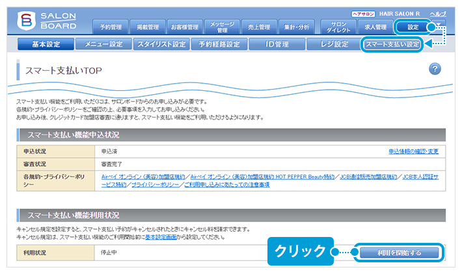Screen dimensions: 462x274
Task: Open the 予約管理 menu
Action: coord(111,27)
